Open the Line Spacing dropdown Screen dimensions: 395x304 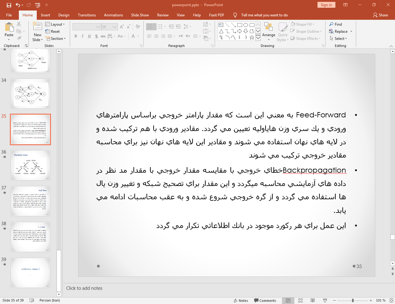(187, 27)
